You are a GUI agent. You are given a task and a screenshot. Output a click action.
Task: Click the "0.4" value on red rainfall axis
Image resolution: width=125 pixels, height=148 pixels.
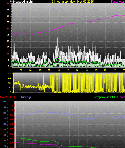pos(12,139)
